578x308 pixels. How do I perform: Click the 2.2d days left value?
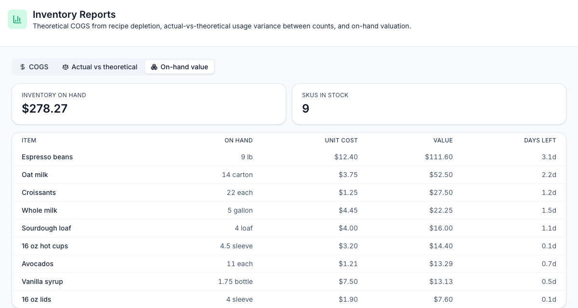549,175
